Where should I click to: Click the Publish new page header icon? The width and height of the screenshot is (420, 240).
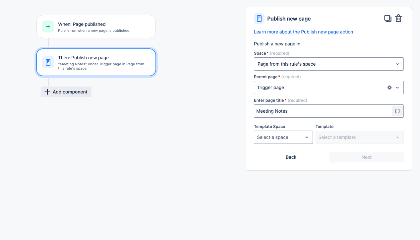click(x=259, y=19)
